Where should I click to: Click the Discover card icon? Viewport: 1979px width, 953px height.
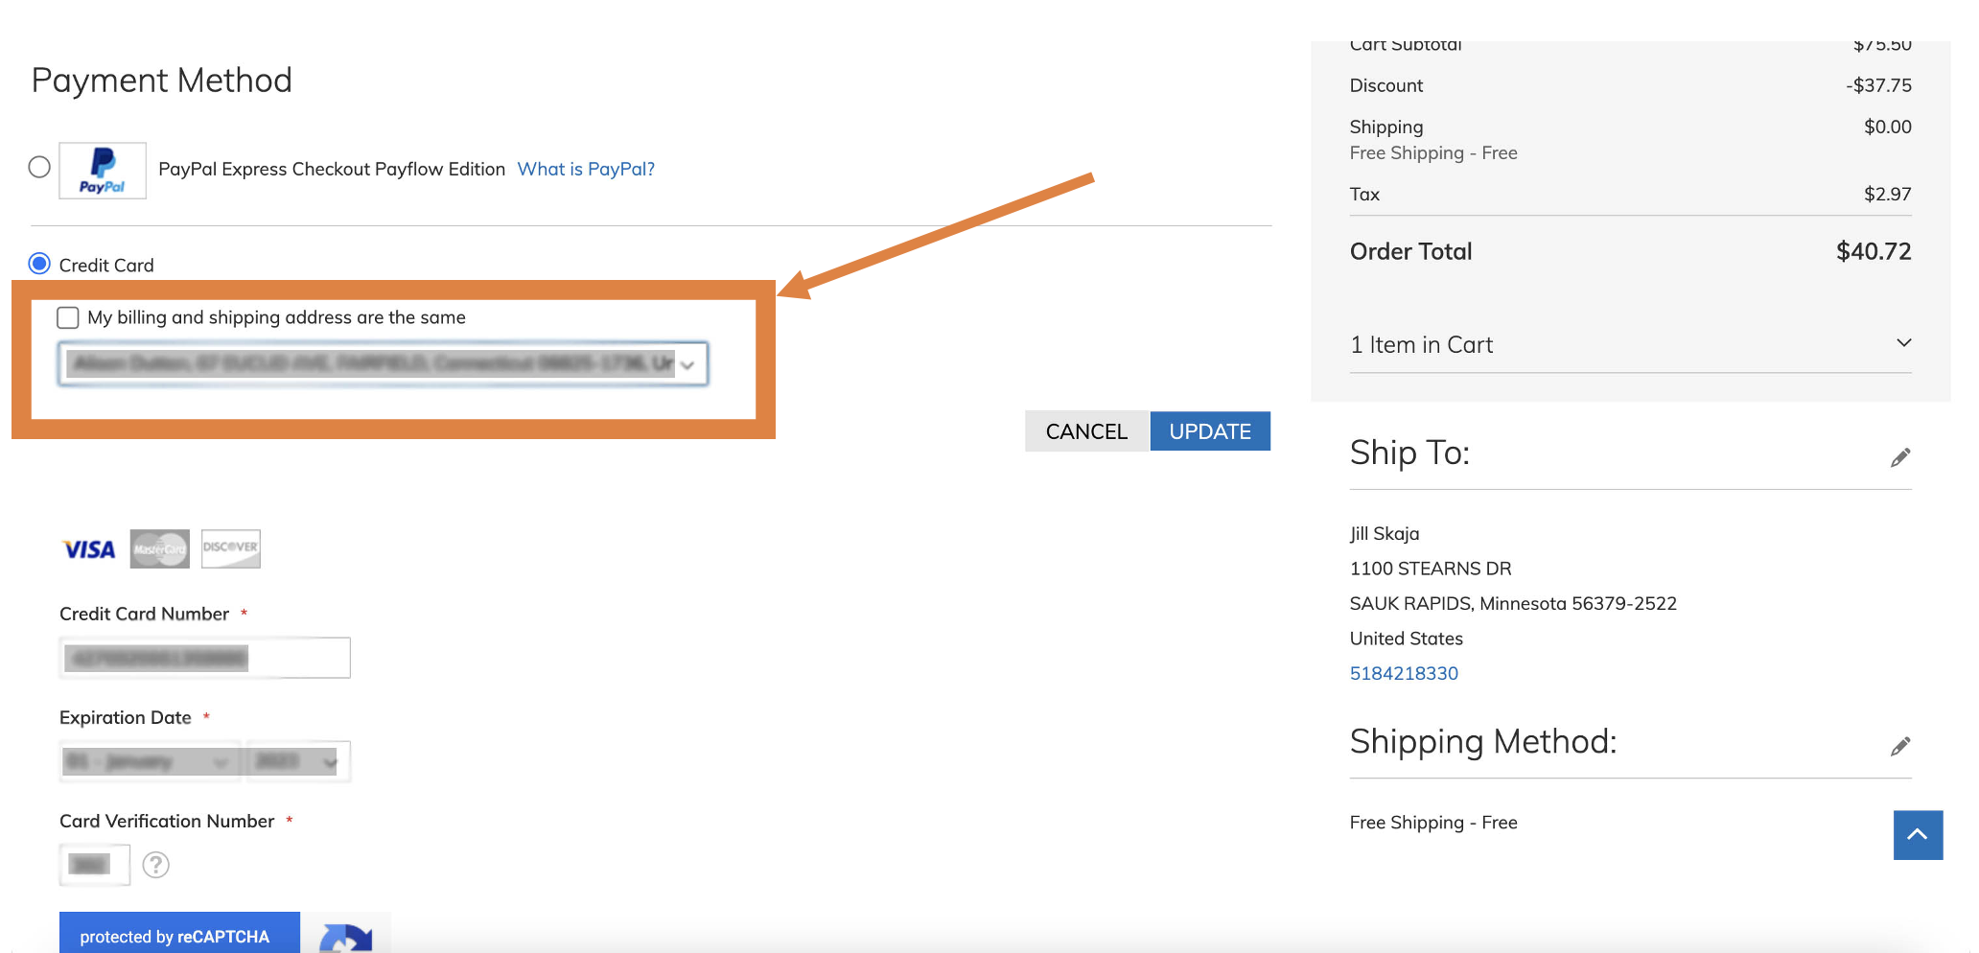tap(230, 547)
